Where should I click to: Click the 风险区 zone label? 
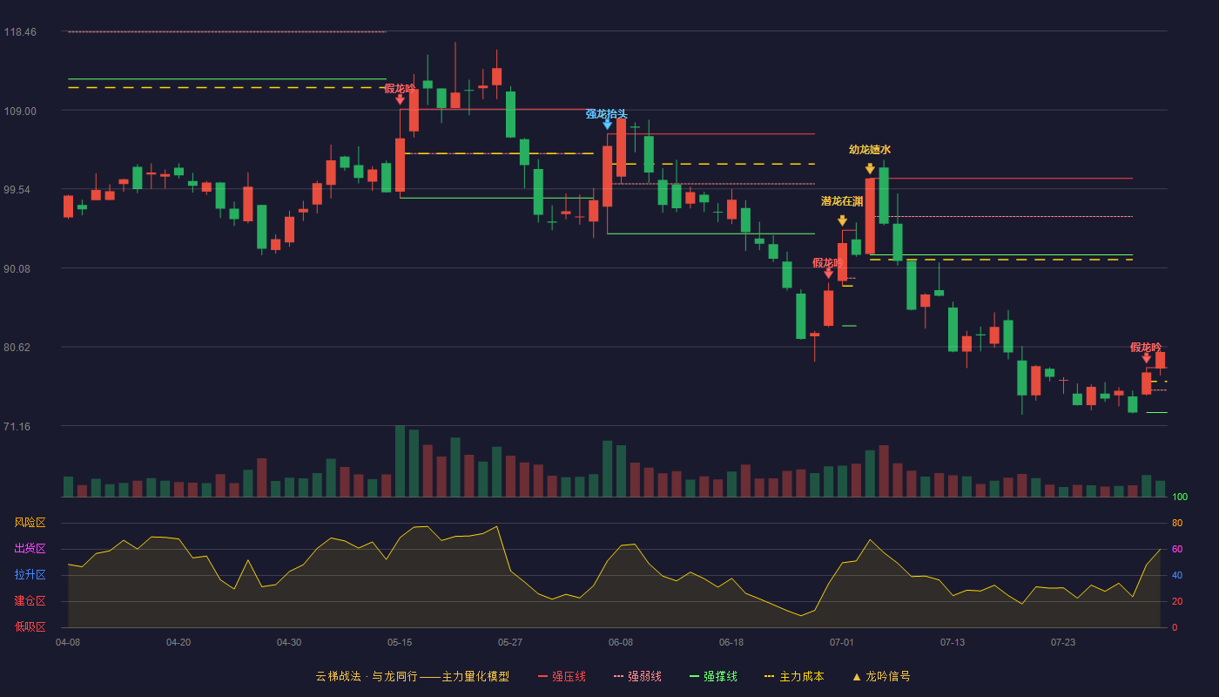pos(30,523)
